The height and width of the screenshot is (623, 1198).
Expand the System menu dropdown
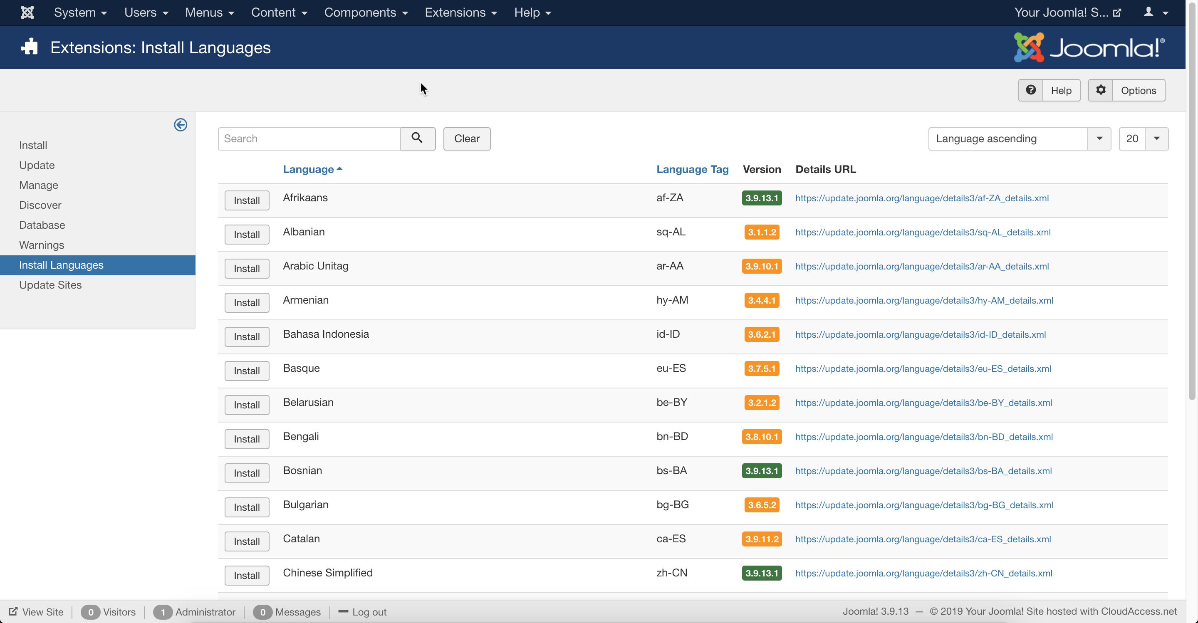(x=80, y=12)
